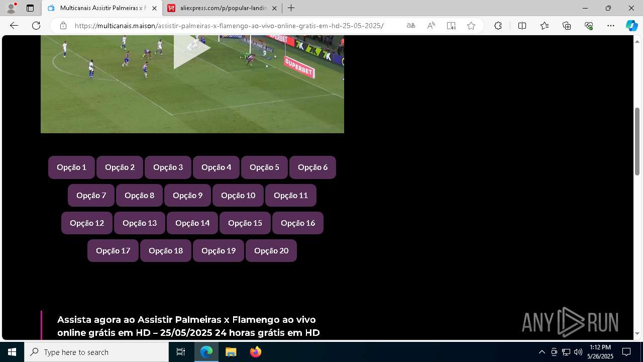Open the taskbar clock and date

600,352
